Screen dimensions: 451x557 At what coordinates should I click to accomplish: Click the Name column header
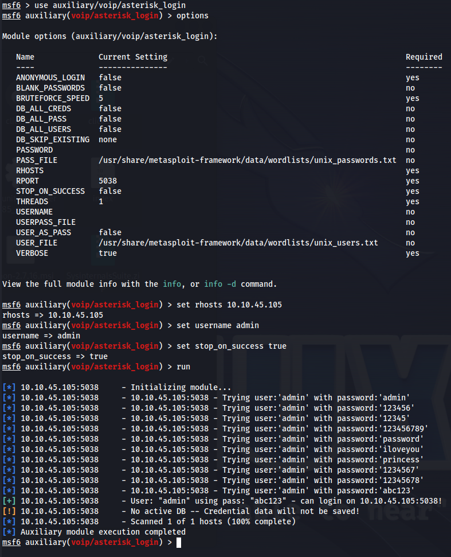25,57
